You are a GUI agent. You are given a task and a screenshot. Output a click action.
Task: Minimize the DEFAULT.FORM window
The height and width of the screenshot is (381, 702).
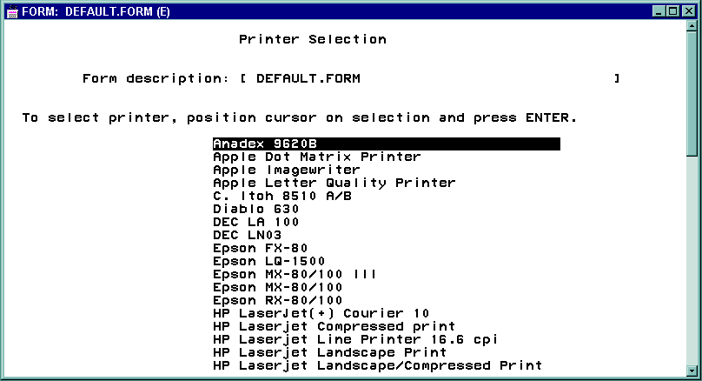[659, 10]
